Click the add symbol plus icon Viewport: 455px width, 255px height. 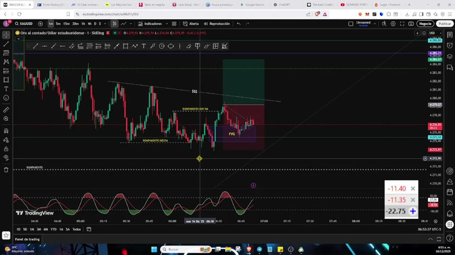tap(40, 24)
